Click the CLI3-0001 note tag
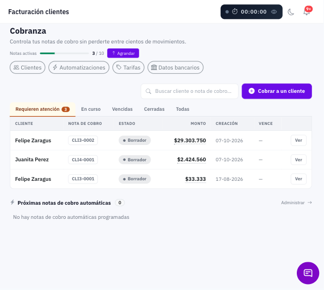Image resolution: width=324 pixels, height=290 pixels. coord(83,179)
